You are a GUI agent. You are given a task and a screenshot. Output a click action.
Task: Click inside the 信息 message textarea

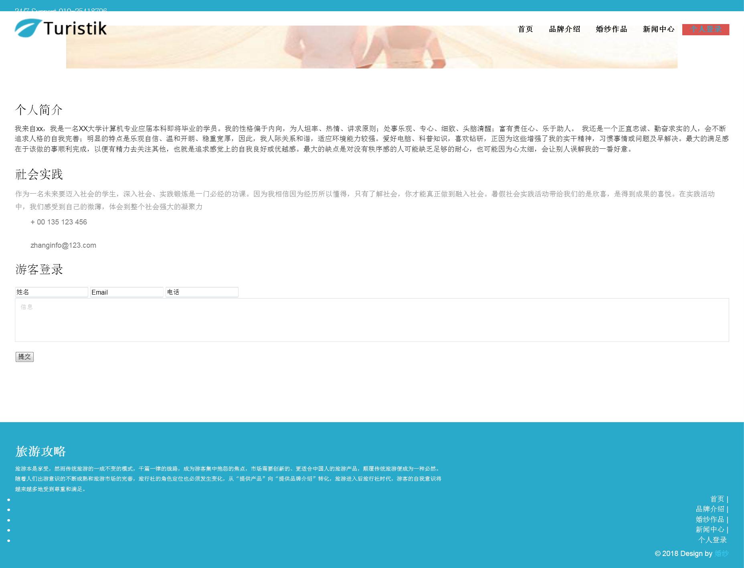tap(372, 320)
